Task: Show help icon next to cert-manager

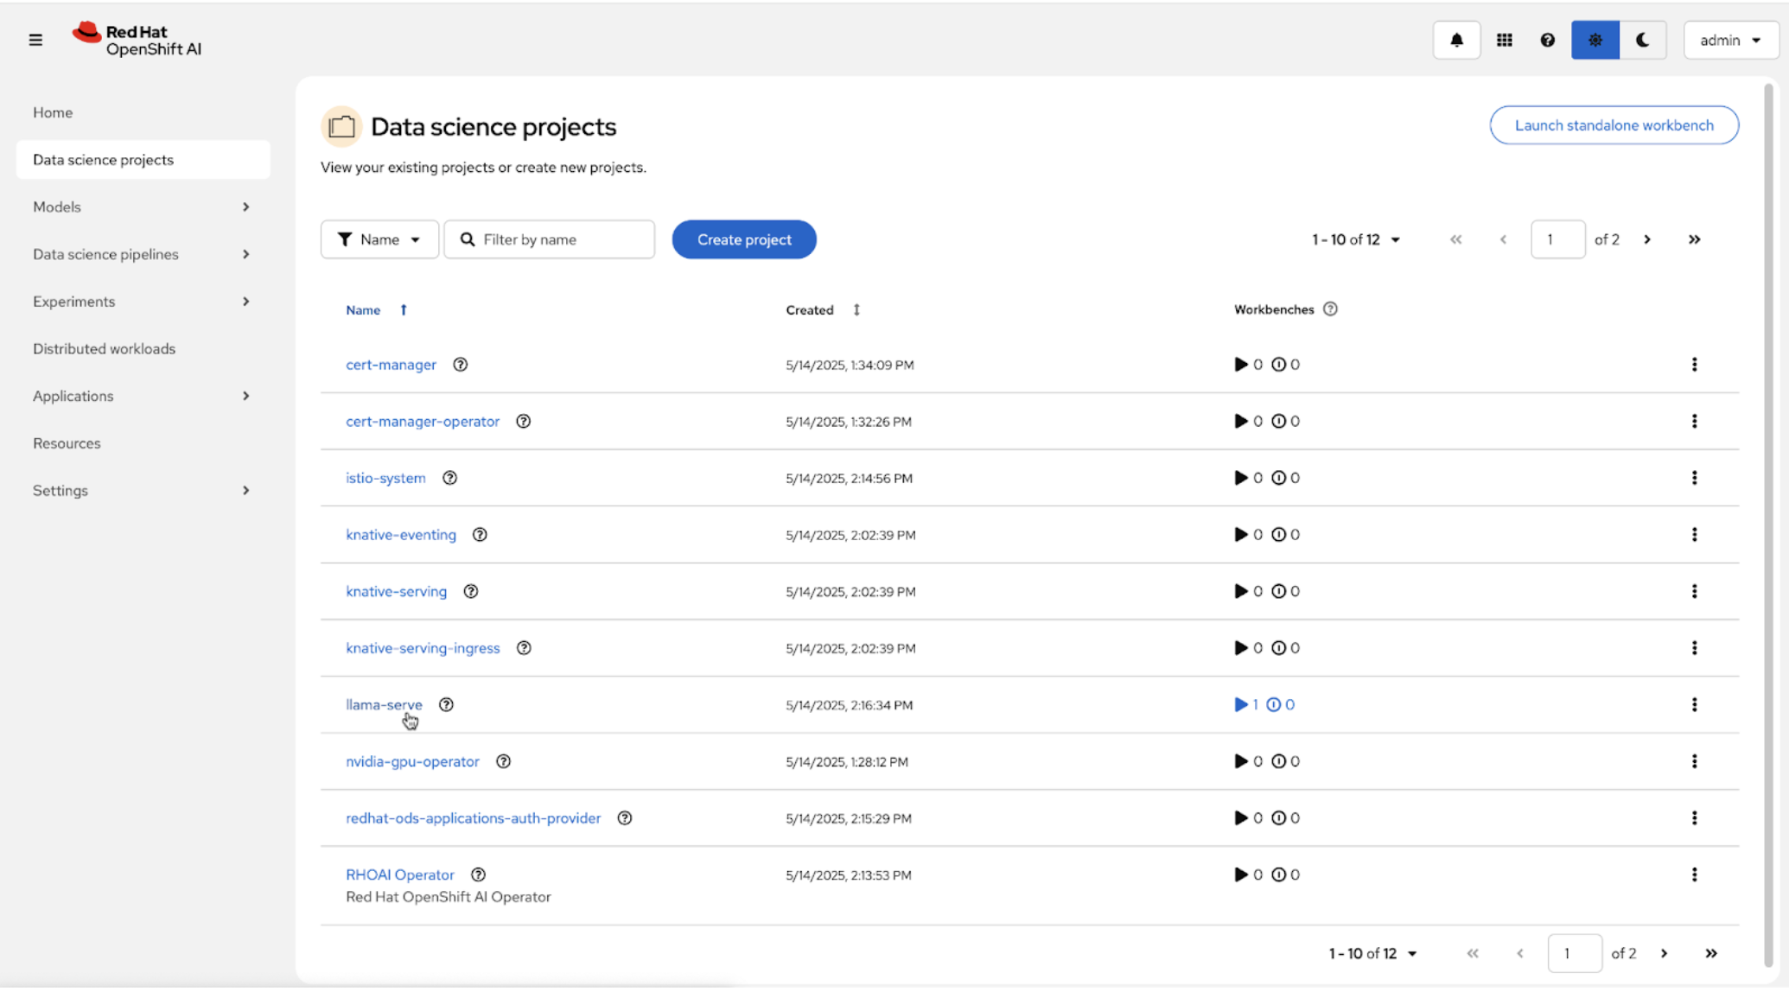Action: [x=461, y=365]
